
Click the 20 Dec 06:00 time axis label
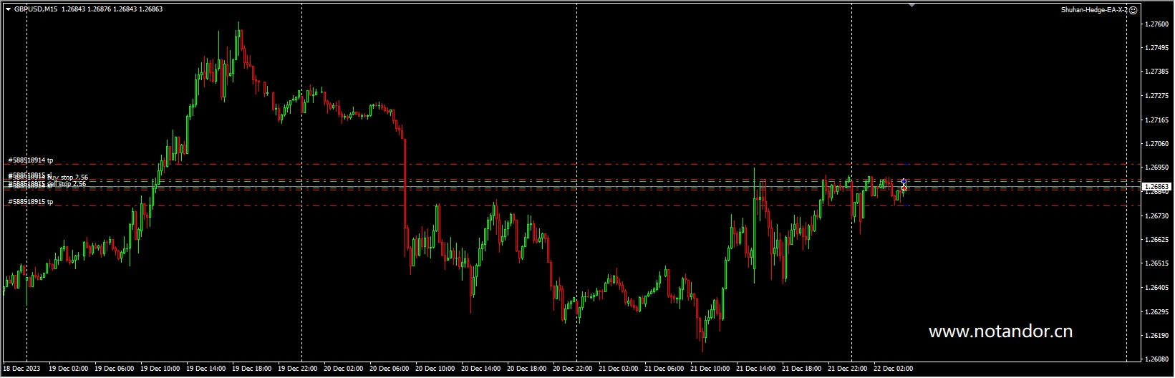pyautogui.click(x=390, y=369)
